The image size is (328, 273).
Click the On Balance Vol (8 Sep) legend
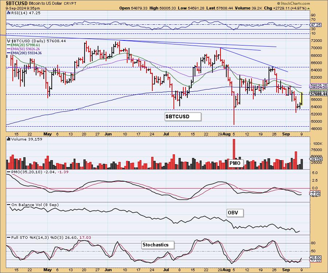click(33, 205)
